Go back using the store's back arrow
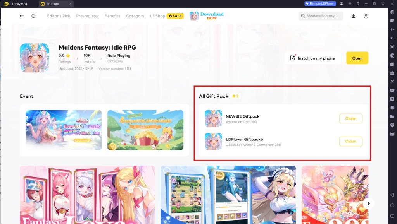 pyautogui.click(x=22, y=16)
